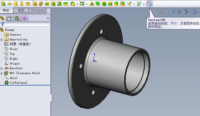Switch to the 草图 tab
Screen dimensions: 200x116
pyautogui.click(x=21, y=10)
